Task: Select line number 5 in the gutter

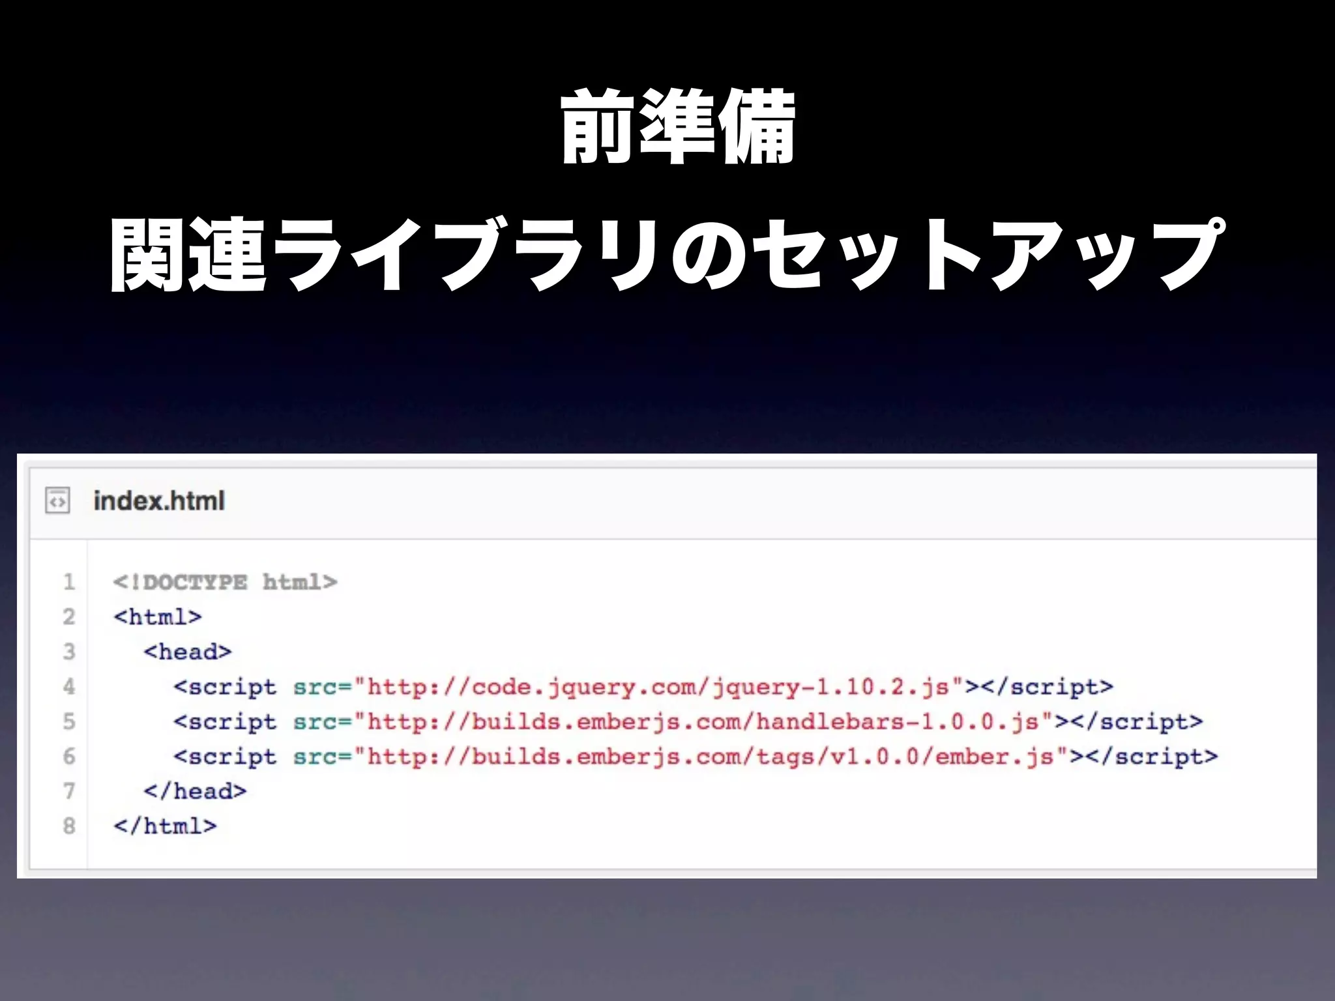Action: pos(69,721)
